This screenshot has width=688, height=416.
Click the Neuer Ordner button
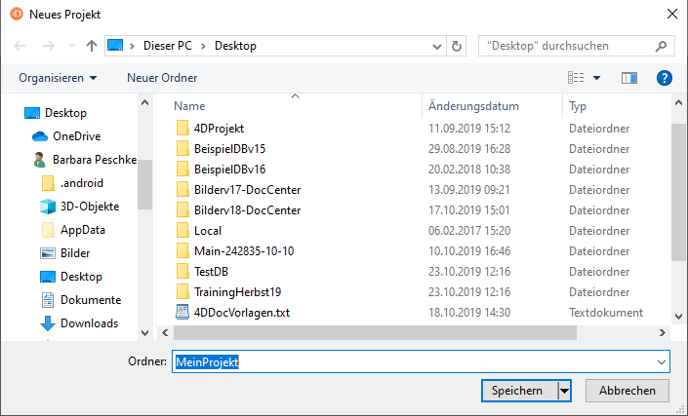tap(162, 78)
